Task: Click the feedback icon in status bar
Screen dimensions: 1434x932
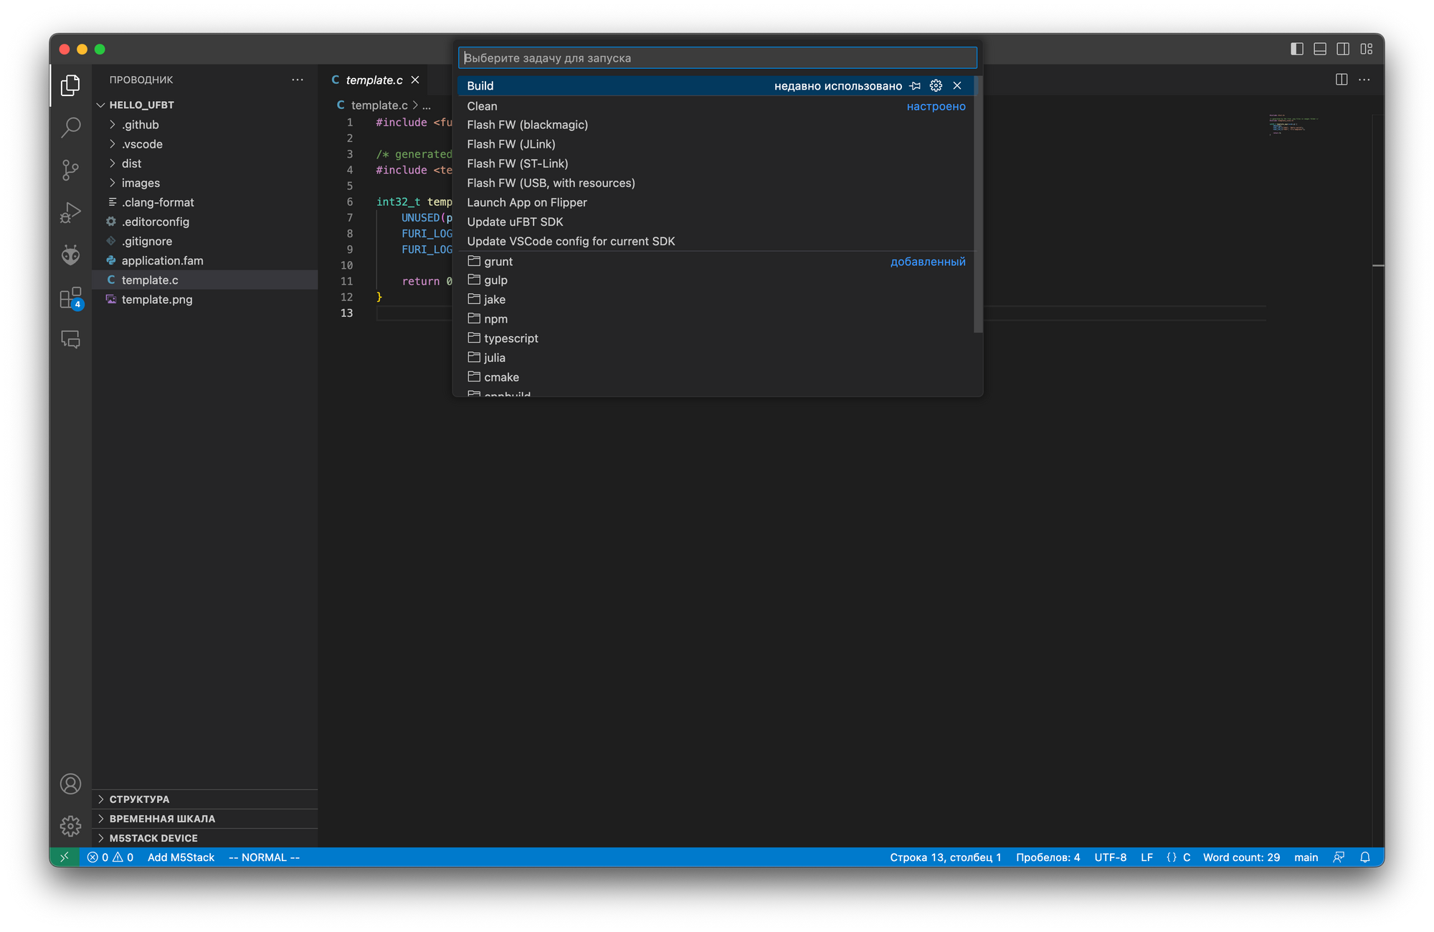Action: coord(1339,857)
